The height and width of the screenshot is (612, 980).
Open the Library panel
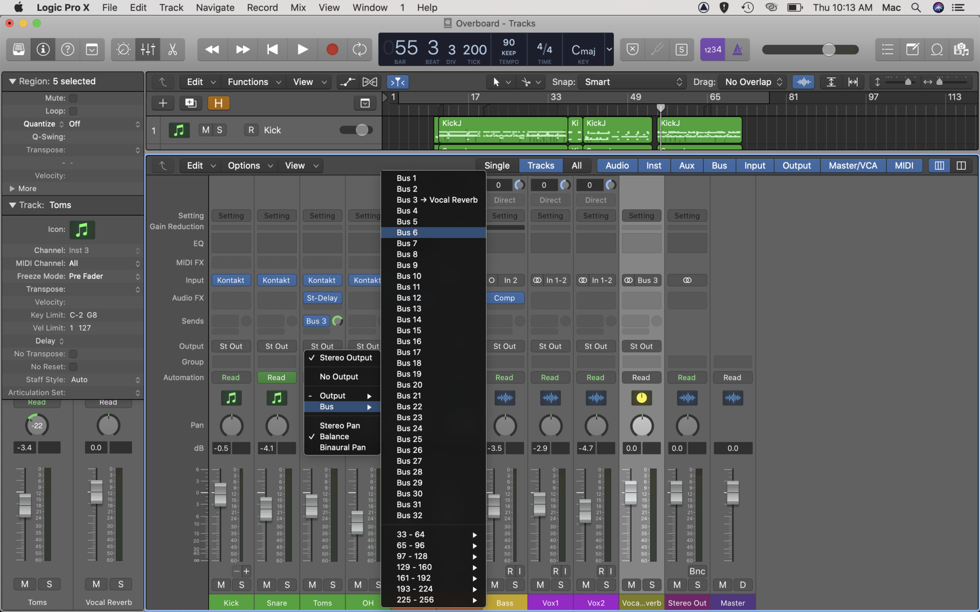(x=18, y=49)
